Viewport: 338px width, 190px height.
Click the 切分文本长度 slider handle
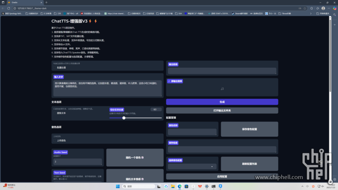click(124, 118)
